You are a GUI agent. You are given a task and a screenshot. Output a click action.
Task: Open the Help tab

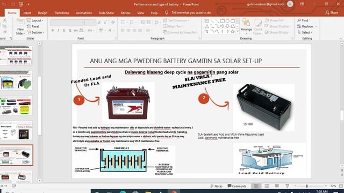tap(154, 13)
